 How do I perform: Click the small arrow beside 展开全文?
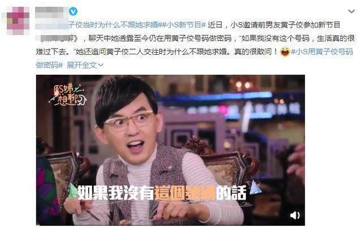pyautogui.click(x=101, y=66)
